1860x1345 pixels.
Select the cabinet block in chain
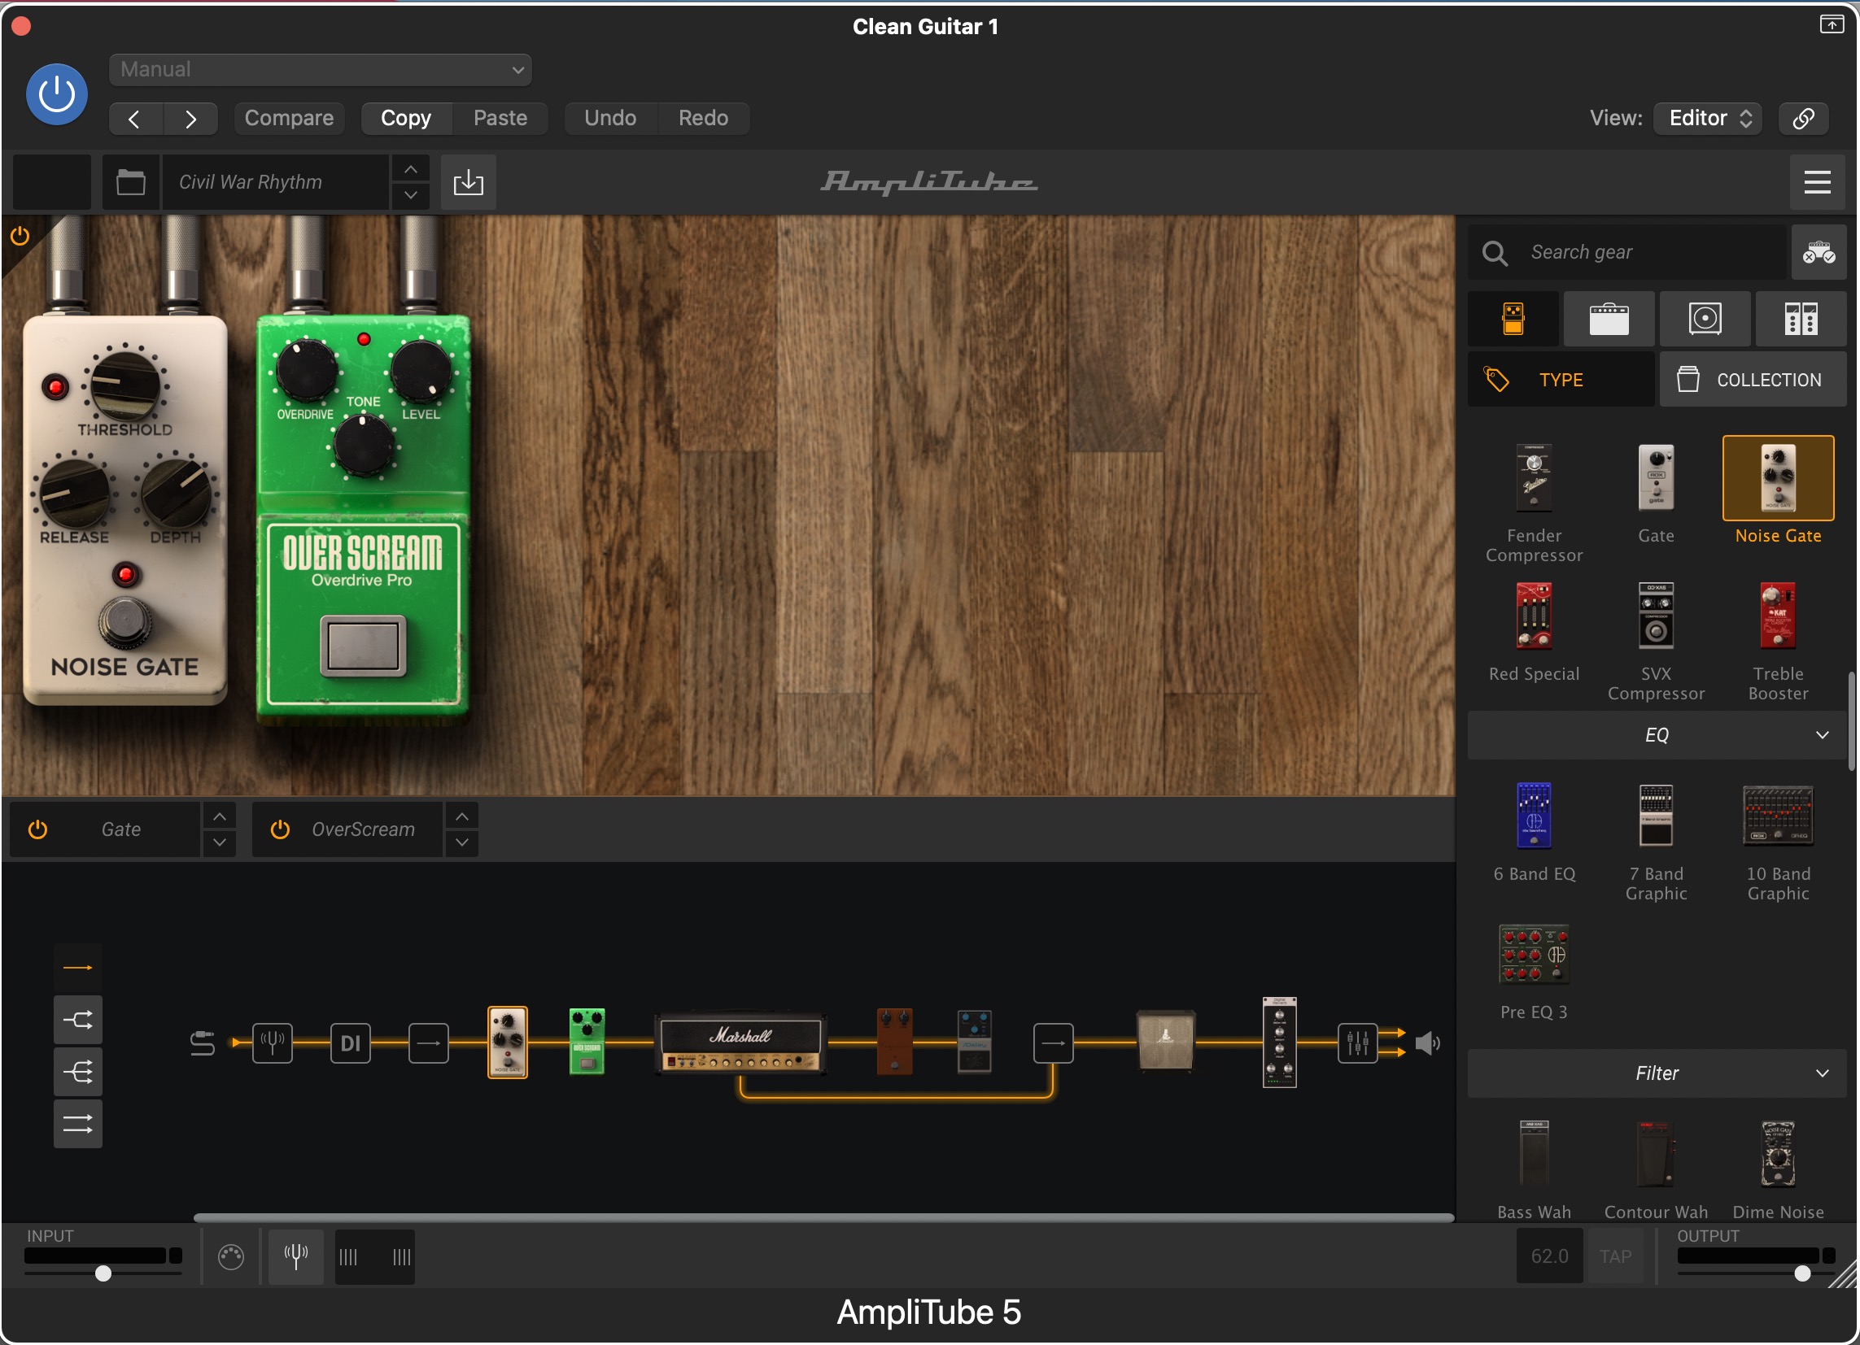(1165, 1041)
